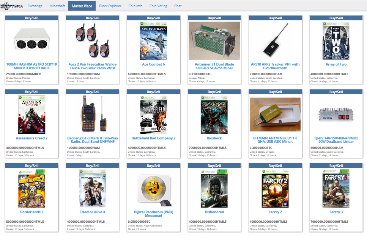Click the Farcry 3 title link
The width and height of the screenshot is (367, 236).
pyautogui.click(x=336, y=212)
